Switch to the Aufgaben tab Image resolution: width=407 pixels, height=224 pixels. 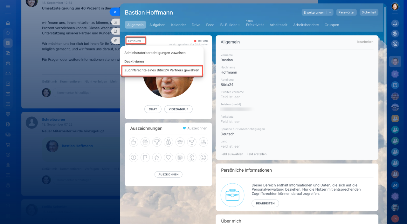[x=157, y=25]
